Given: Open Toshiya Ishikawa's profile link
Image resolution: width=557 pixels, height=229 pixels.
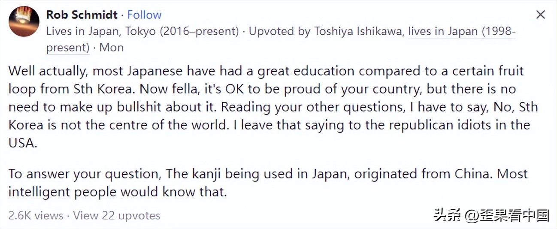Looking at the screenshot, I should coord(358,31).
